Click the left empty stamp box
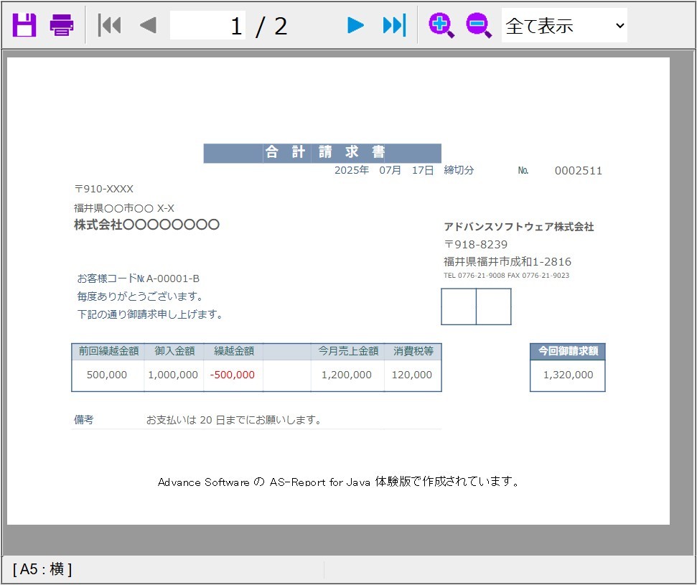Screen dimensions: 697x585 click(459, 306)
